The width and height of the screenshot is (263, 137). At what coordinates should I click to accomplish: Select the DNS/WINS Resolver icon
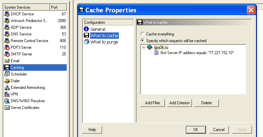pos(7,101)
